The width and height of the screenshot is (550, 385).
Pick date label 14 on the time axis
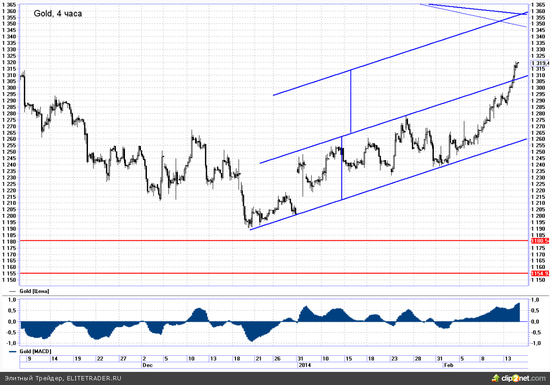[x=54, y=359]
